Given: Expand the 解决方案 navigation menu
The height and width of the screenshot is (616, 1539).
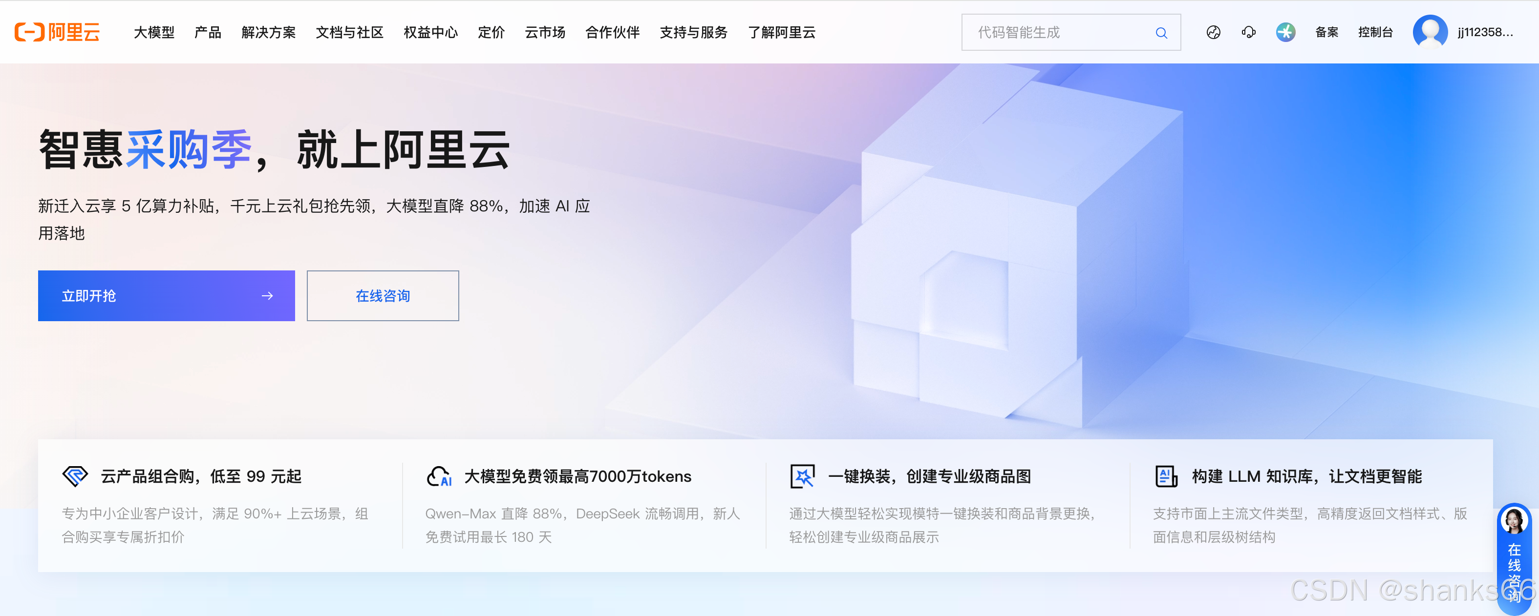Looking at the screenshot, I should pyautogui.click(x=268, y=32).
